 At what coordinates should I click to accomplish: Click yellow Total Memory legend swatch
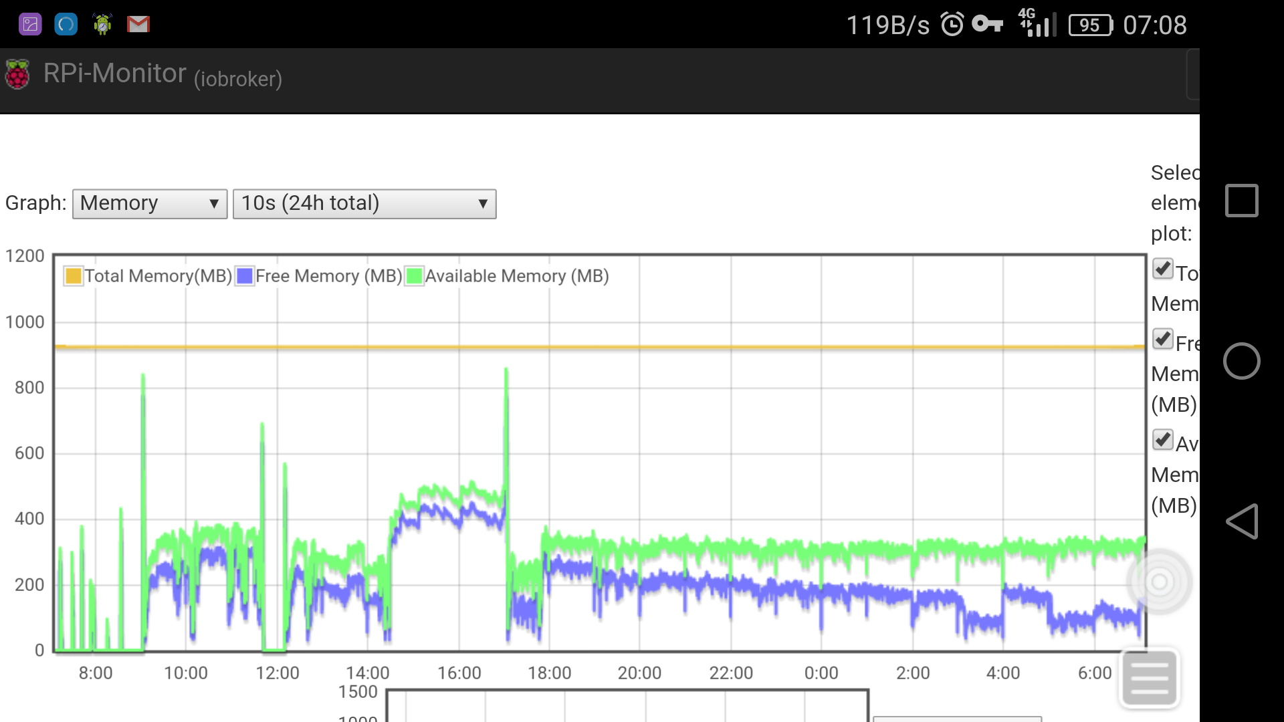pyautogui.click(x=74, y=276)
